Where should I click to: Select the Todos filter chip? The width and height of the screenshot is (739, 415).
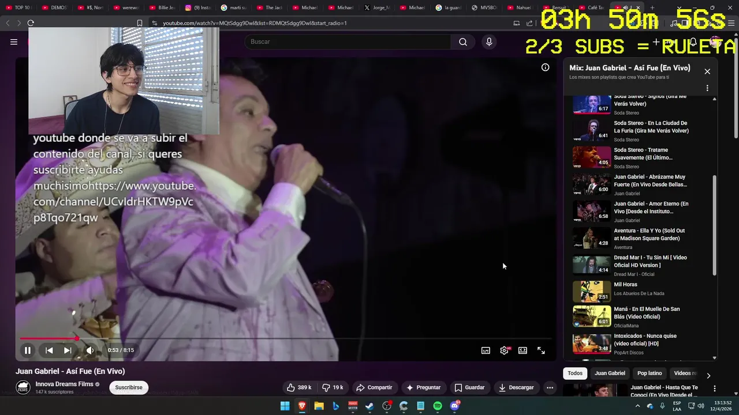point(575,373)
